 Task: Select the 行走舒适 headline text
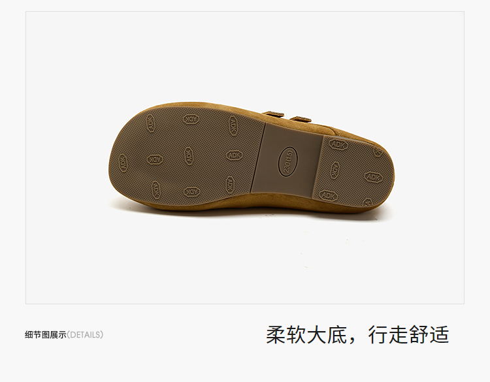click(408, 335)
